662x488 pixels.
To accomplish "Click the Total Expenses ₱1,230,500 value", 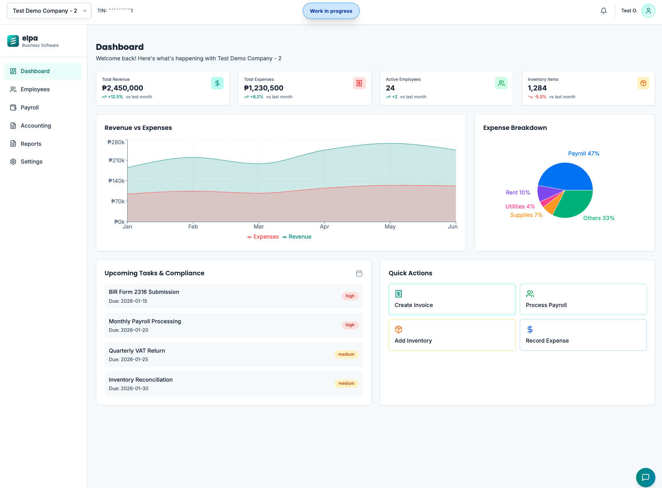I will [264, 88].
